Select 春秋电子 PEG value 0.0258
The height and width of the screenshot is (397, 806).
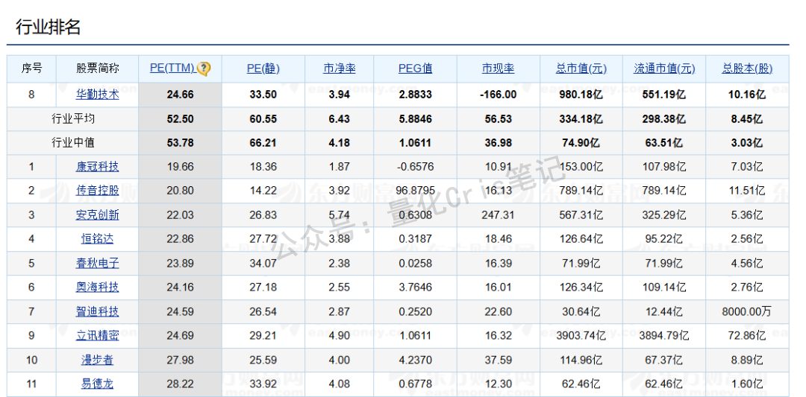[416, 263]
